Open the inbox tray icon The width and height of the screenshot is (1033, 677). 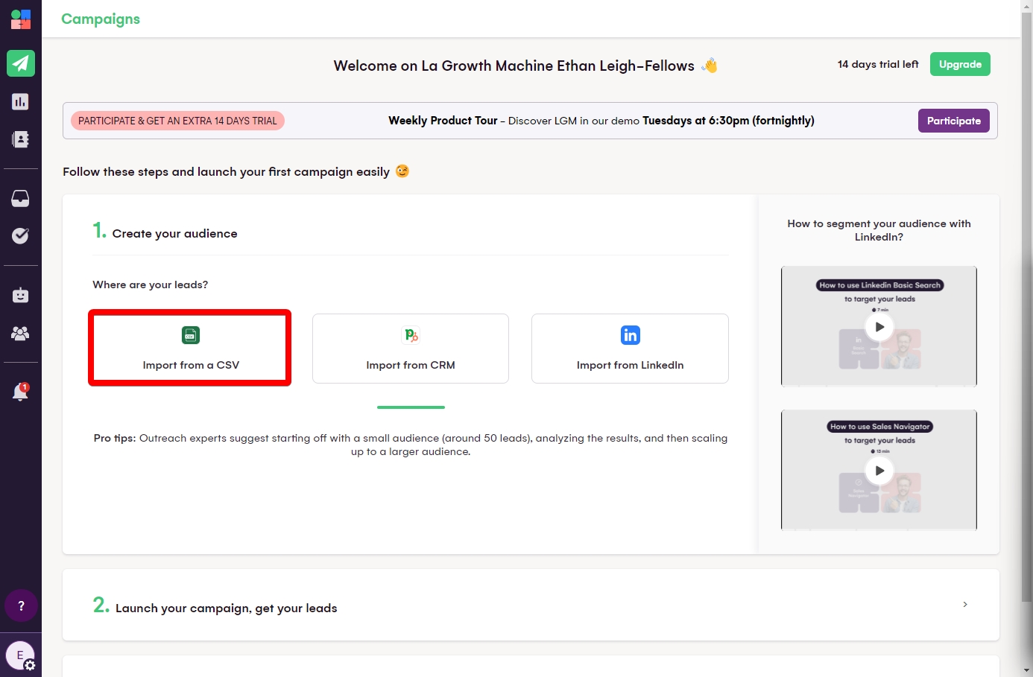(x=21, y=198)
